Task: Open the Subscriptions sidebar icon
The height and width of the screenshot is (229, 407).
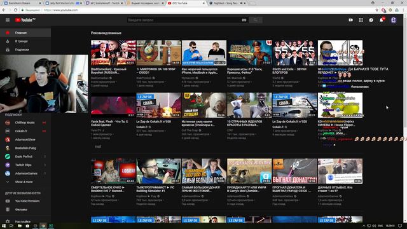Action: click(x=8, y=50)
